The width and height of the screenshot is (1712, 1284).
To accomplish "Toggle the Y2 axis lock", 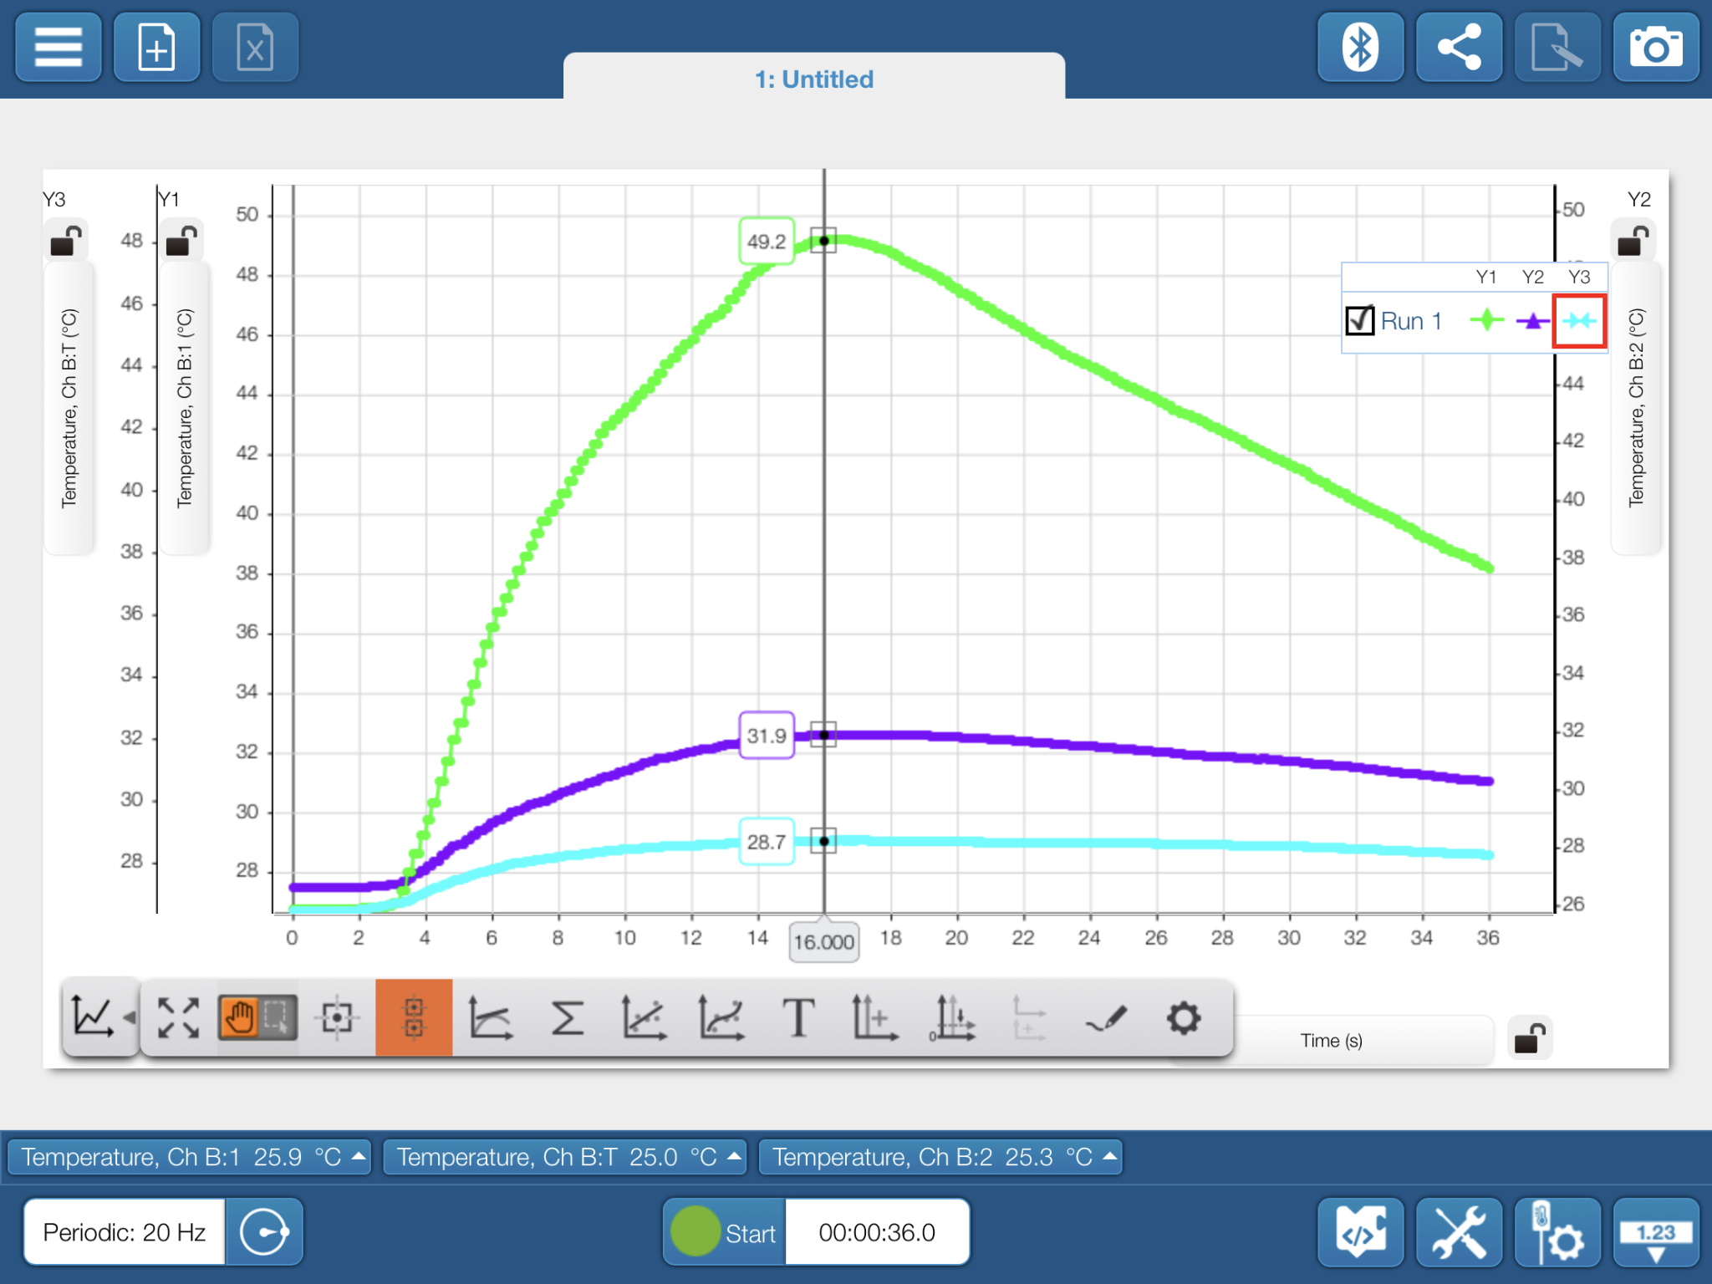I will coord(1633,241).
